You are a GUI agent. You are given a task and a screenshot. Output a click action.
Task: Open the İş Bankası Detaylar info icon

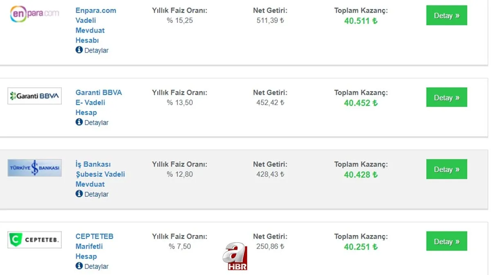(79, 194)
